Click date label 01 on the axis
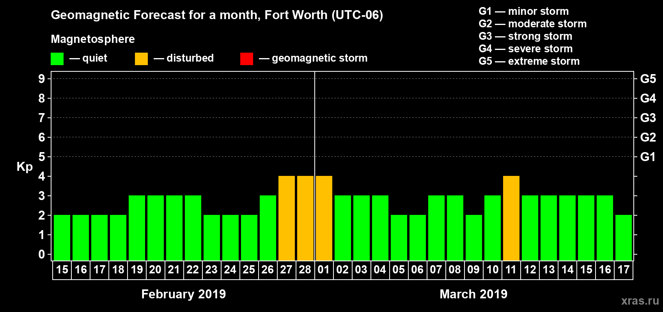Image resolution: width=663 pixels, height=312 pixels. [324, 269]
